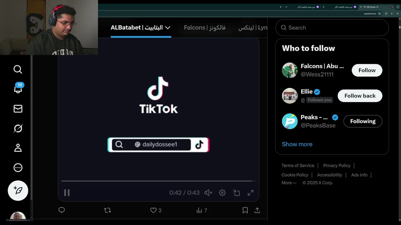This screenshot has height=225, width=401.
Task: Click the x.com/home address bar
Action: click(x=370, y=14)
